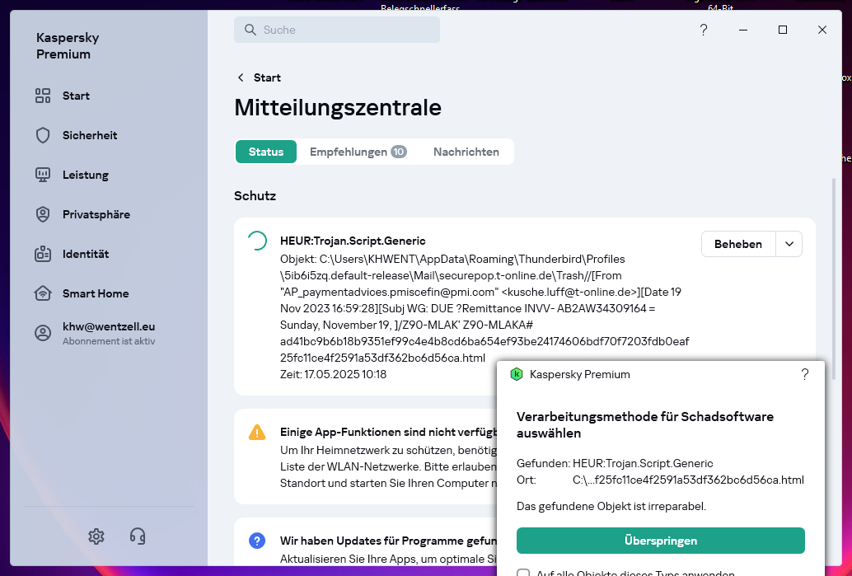Screen dimensions: 852x576
Task: Click into the Suche search field
Action: pyautogui.click(x=337, y=30)
